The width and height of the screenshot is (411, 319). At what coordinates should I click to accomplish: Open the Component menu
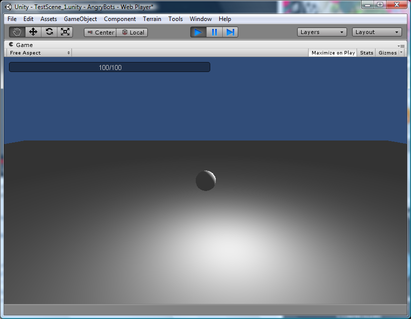tap(120, 19)
